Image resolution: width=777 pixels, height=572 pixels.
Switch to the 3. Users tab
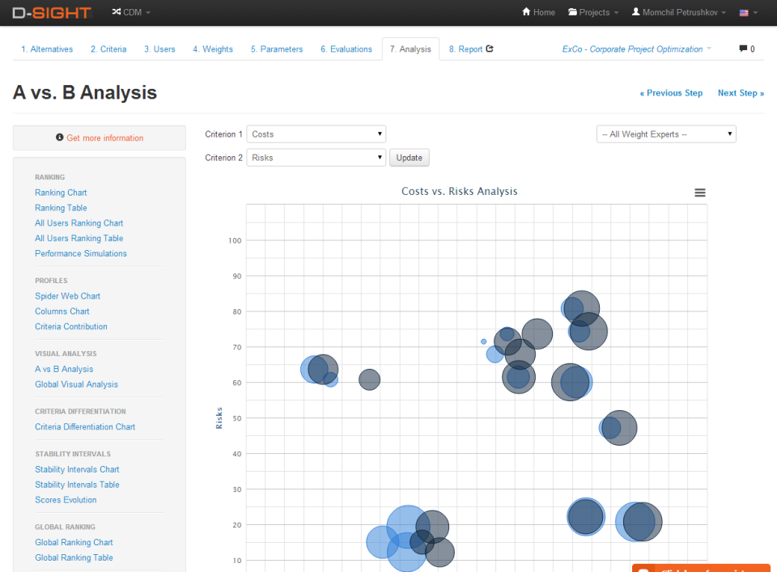click(159, 49)
